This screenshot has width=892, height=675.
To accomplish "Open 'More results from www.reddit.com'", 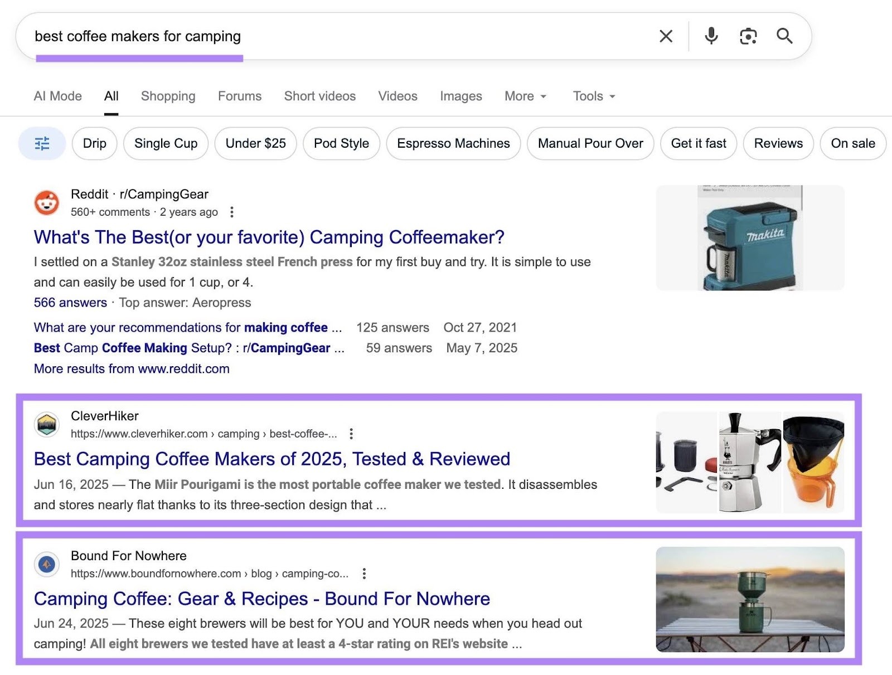I will (131, 368).
